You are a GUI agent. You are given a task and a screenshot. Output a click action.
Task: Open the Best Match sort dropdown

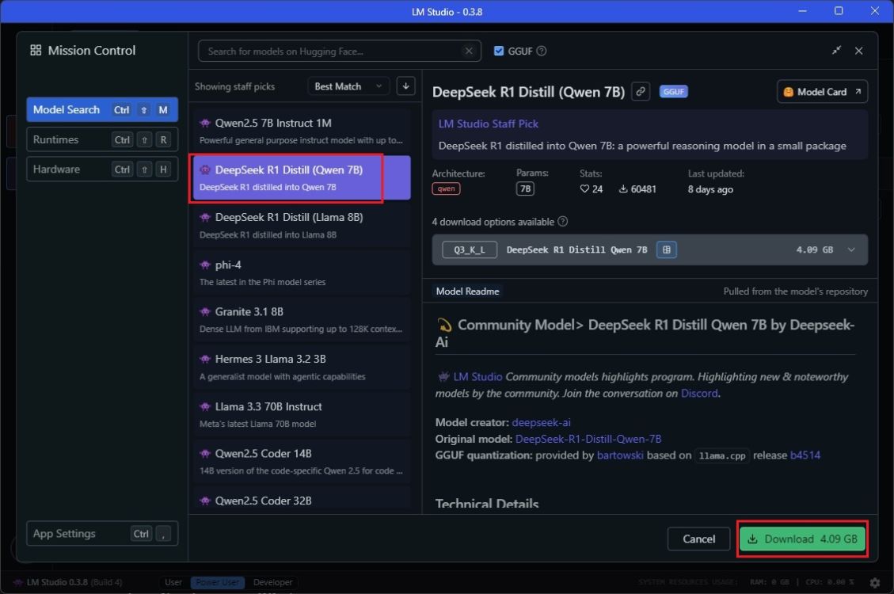point(348,86)
